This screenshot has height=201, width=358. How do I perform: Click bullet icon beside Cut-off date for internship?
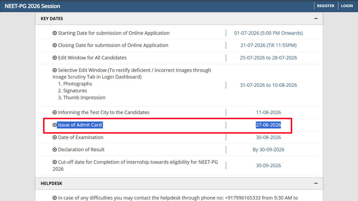[55, 162]
